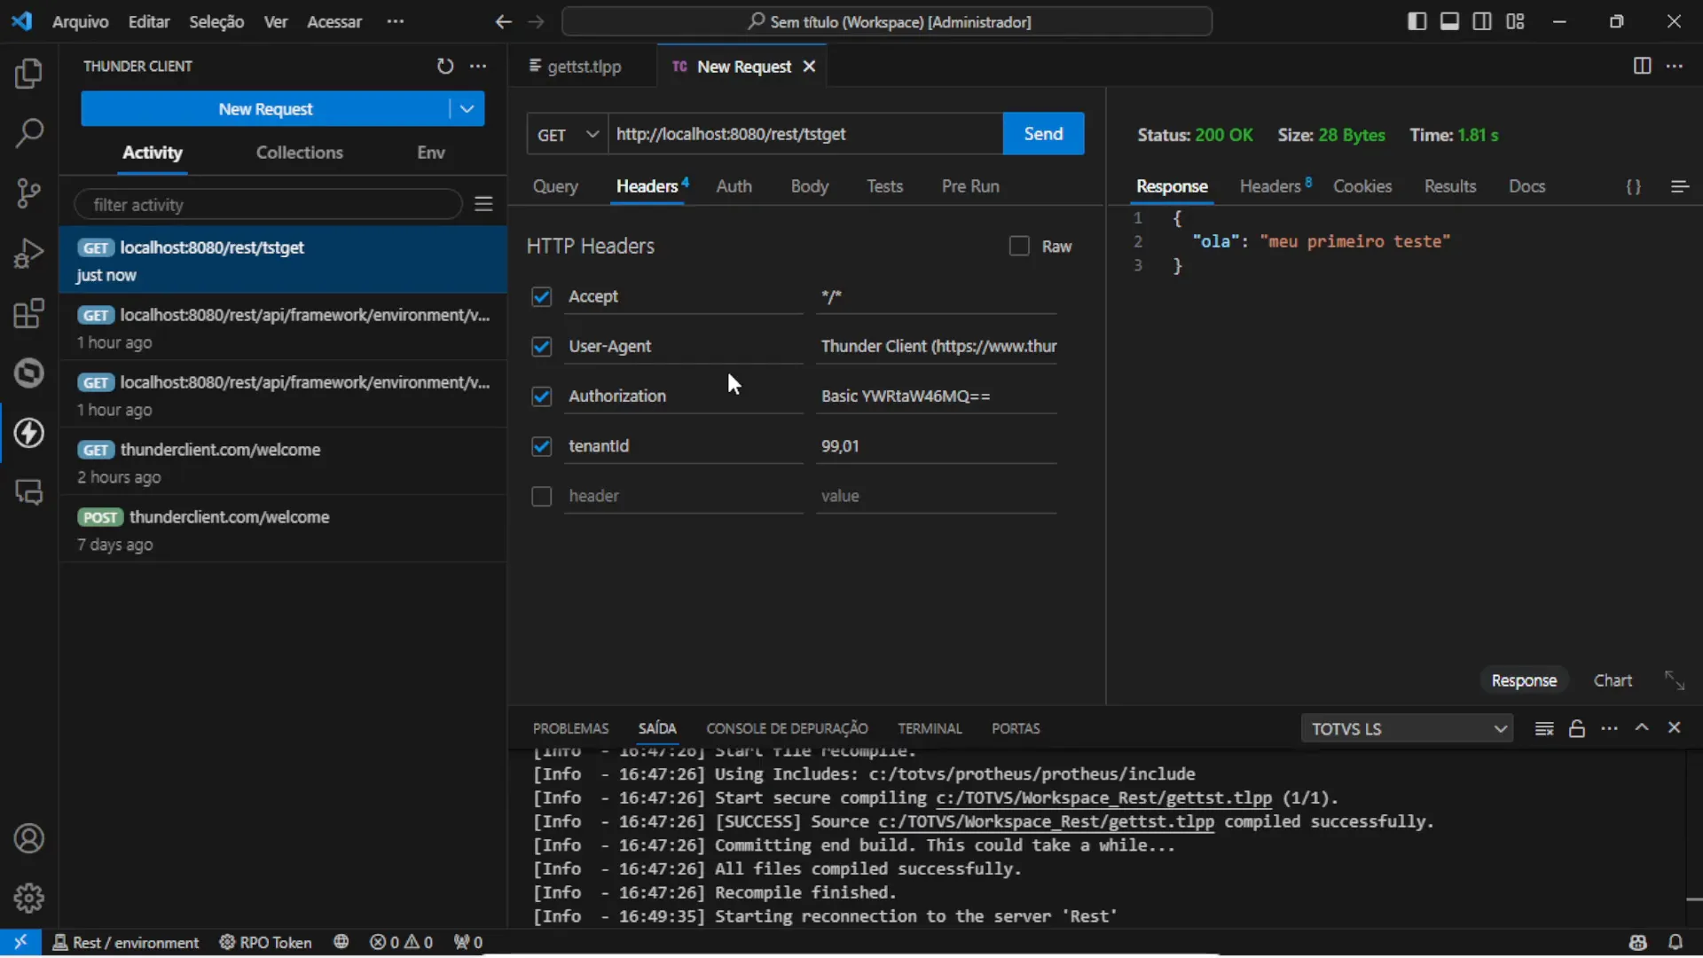Select the Search icon in sidebar
The width and height of the screenshot is (1703, 958).
point(29,133)
